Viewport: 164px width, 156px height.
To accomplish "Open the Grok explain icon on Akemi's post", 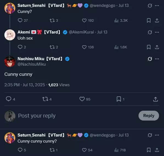I will pyautogui.click(x=150, y=32).
